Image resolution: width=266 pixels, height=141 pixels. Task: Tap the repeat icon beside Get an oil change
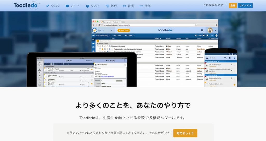click(207, 66)
